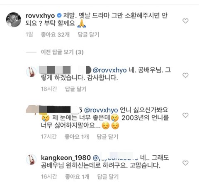The width and height of the screenshot is (199, 183).
Task: View likes list 좋아요 32개
Action: click(55, 34)
